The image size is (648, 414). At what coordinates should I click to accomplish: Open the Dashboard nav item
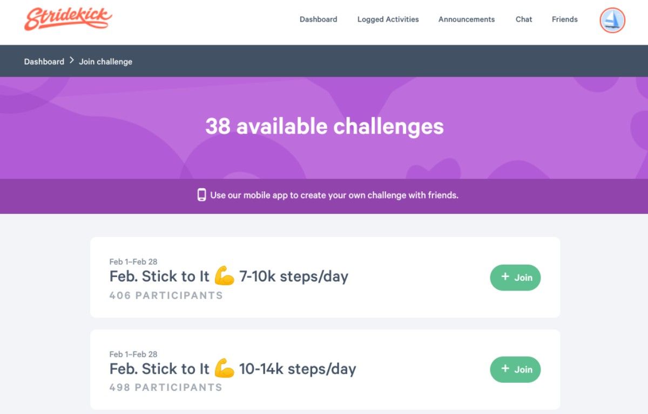318,19
